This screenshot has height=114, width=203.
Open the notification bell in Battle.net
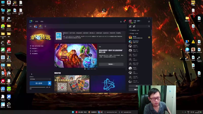124,22
